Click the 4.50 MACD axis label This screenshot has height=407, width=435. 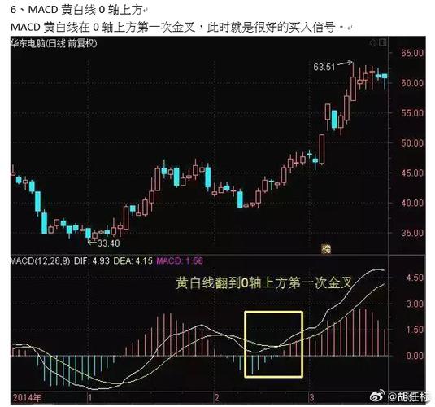click(415, 278)
